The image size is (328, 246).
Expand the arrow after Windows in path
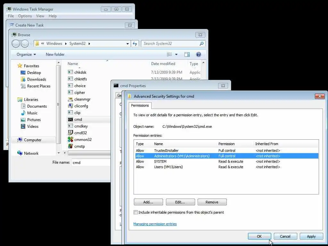tap(66, 44)
